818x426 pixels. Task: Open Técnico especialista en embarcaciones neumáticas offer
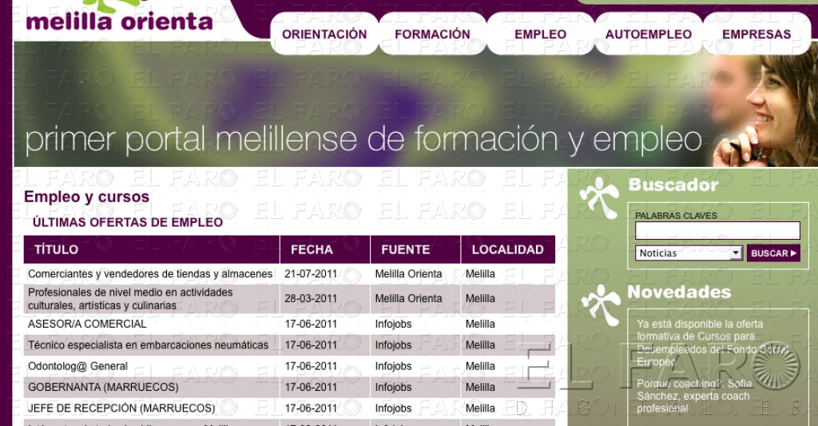pos(148,345)
